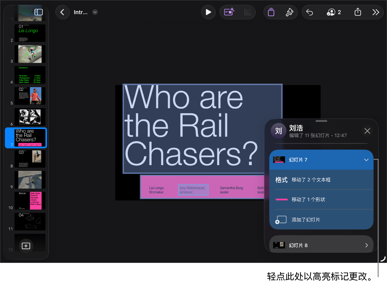387x283 pixels.
Task: Go back to the presentations list
Action: point(63,12)
